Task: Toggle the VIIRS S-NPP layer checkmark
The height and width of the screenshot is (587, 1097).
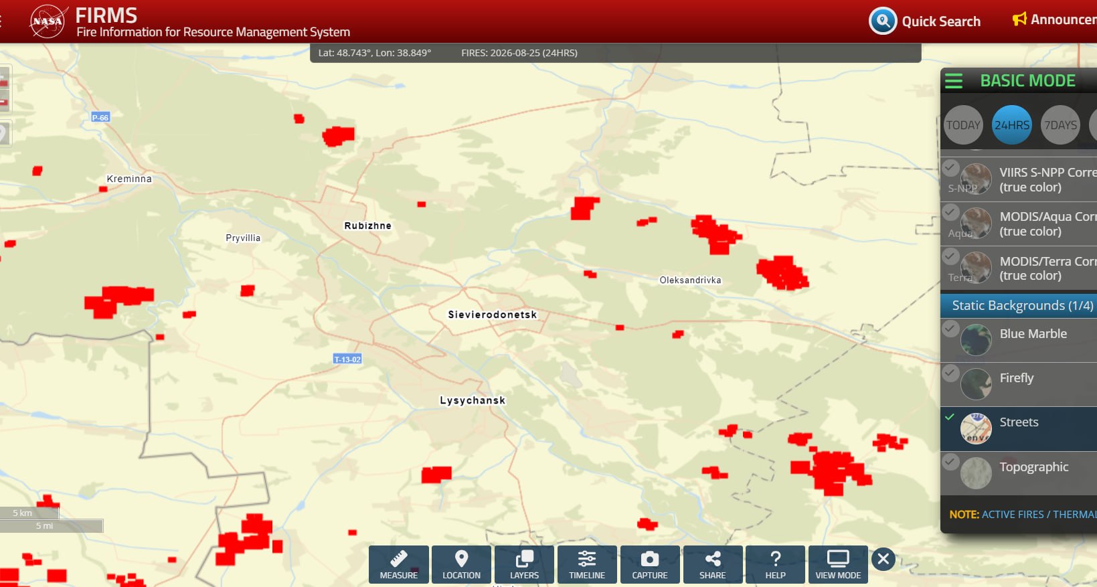Action: (950, 167)
